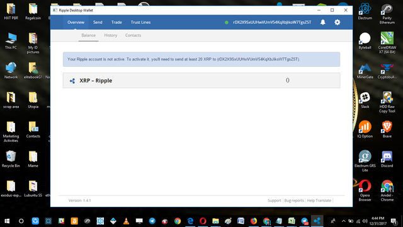Open the Windows Start menu
Image resolution: width=403 pixels, height=227 pixels.
[7, 221]
